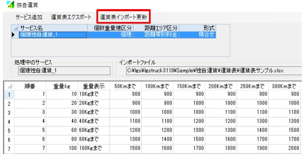Screen dimensions: 303x156
Task: Click the 積合せ cell
Action: 197,35
